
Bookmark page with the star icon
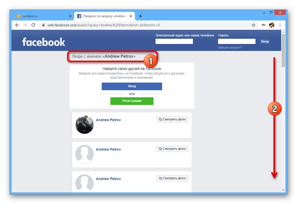pyautogui.click(x=253, y=25)
